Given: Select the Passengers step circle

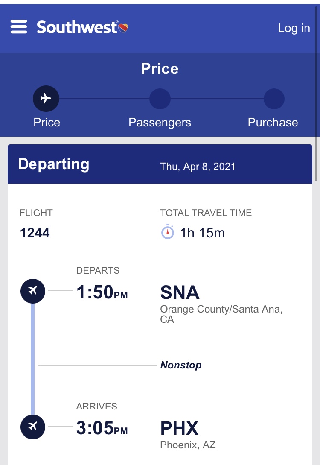Looking at the screenshot, I should (160, 99).
